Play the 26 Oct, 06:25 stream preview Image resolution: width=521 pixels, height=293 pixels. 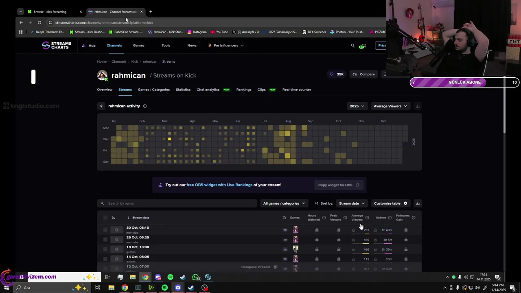tap(117, 240)
